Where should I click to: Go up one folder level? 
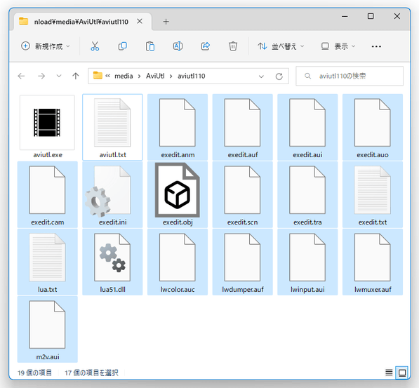click(x=76, y=76)
